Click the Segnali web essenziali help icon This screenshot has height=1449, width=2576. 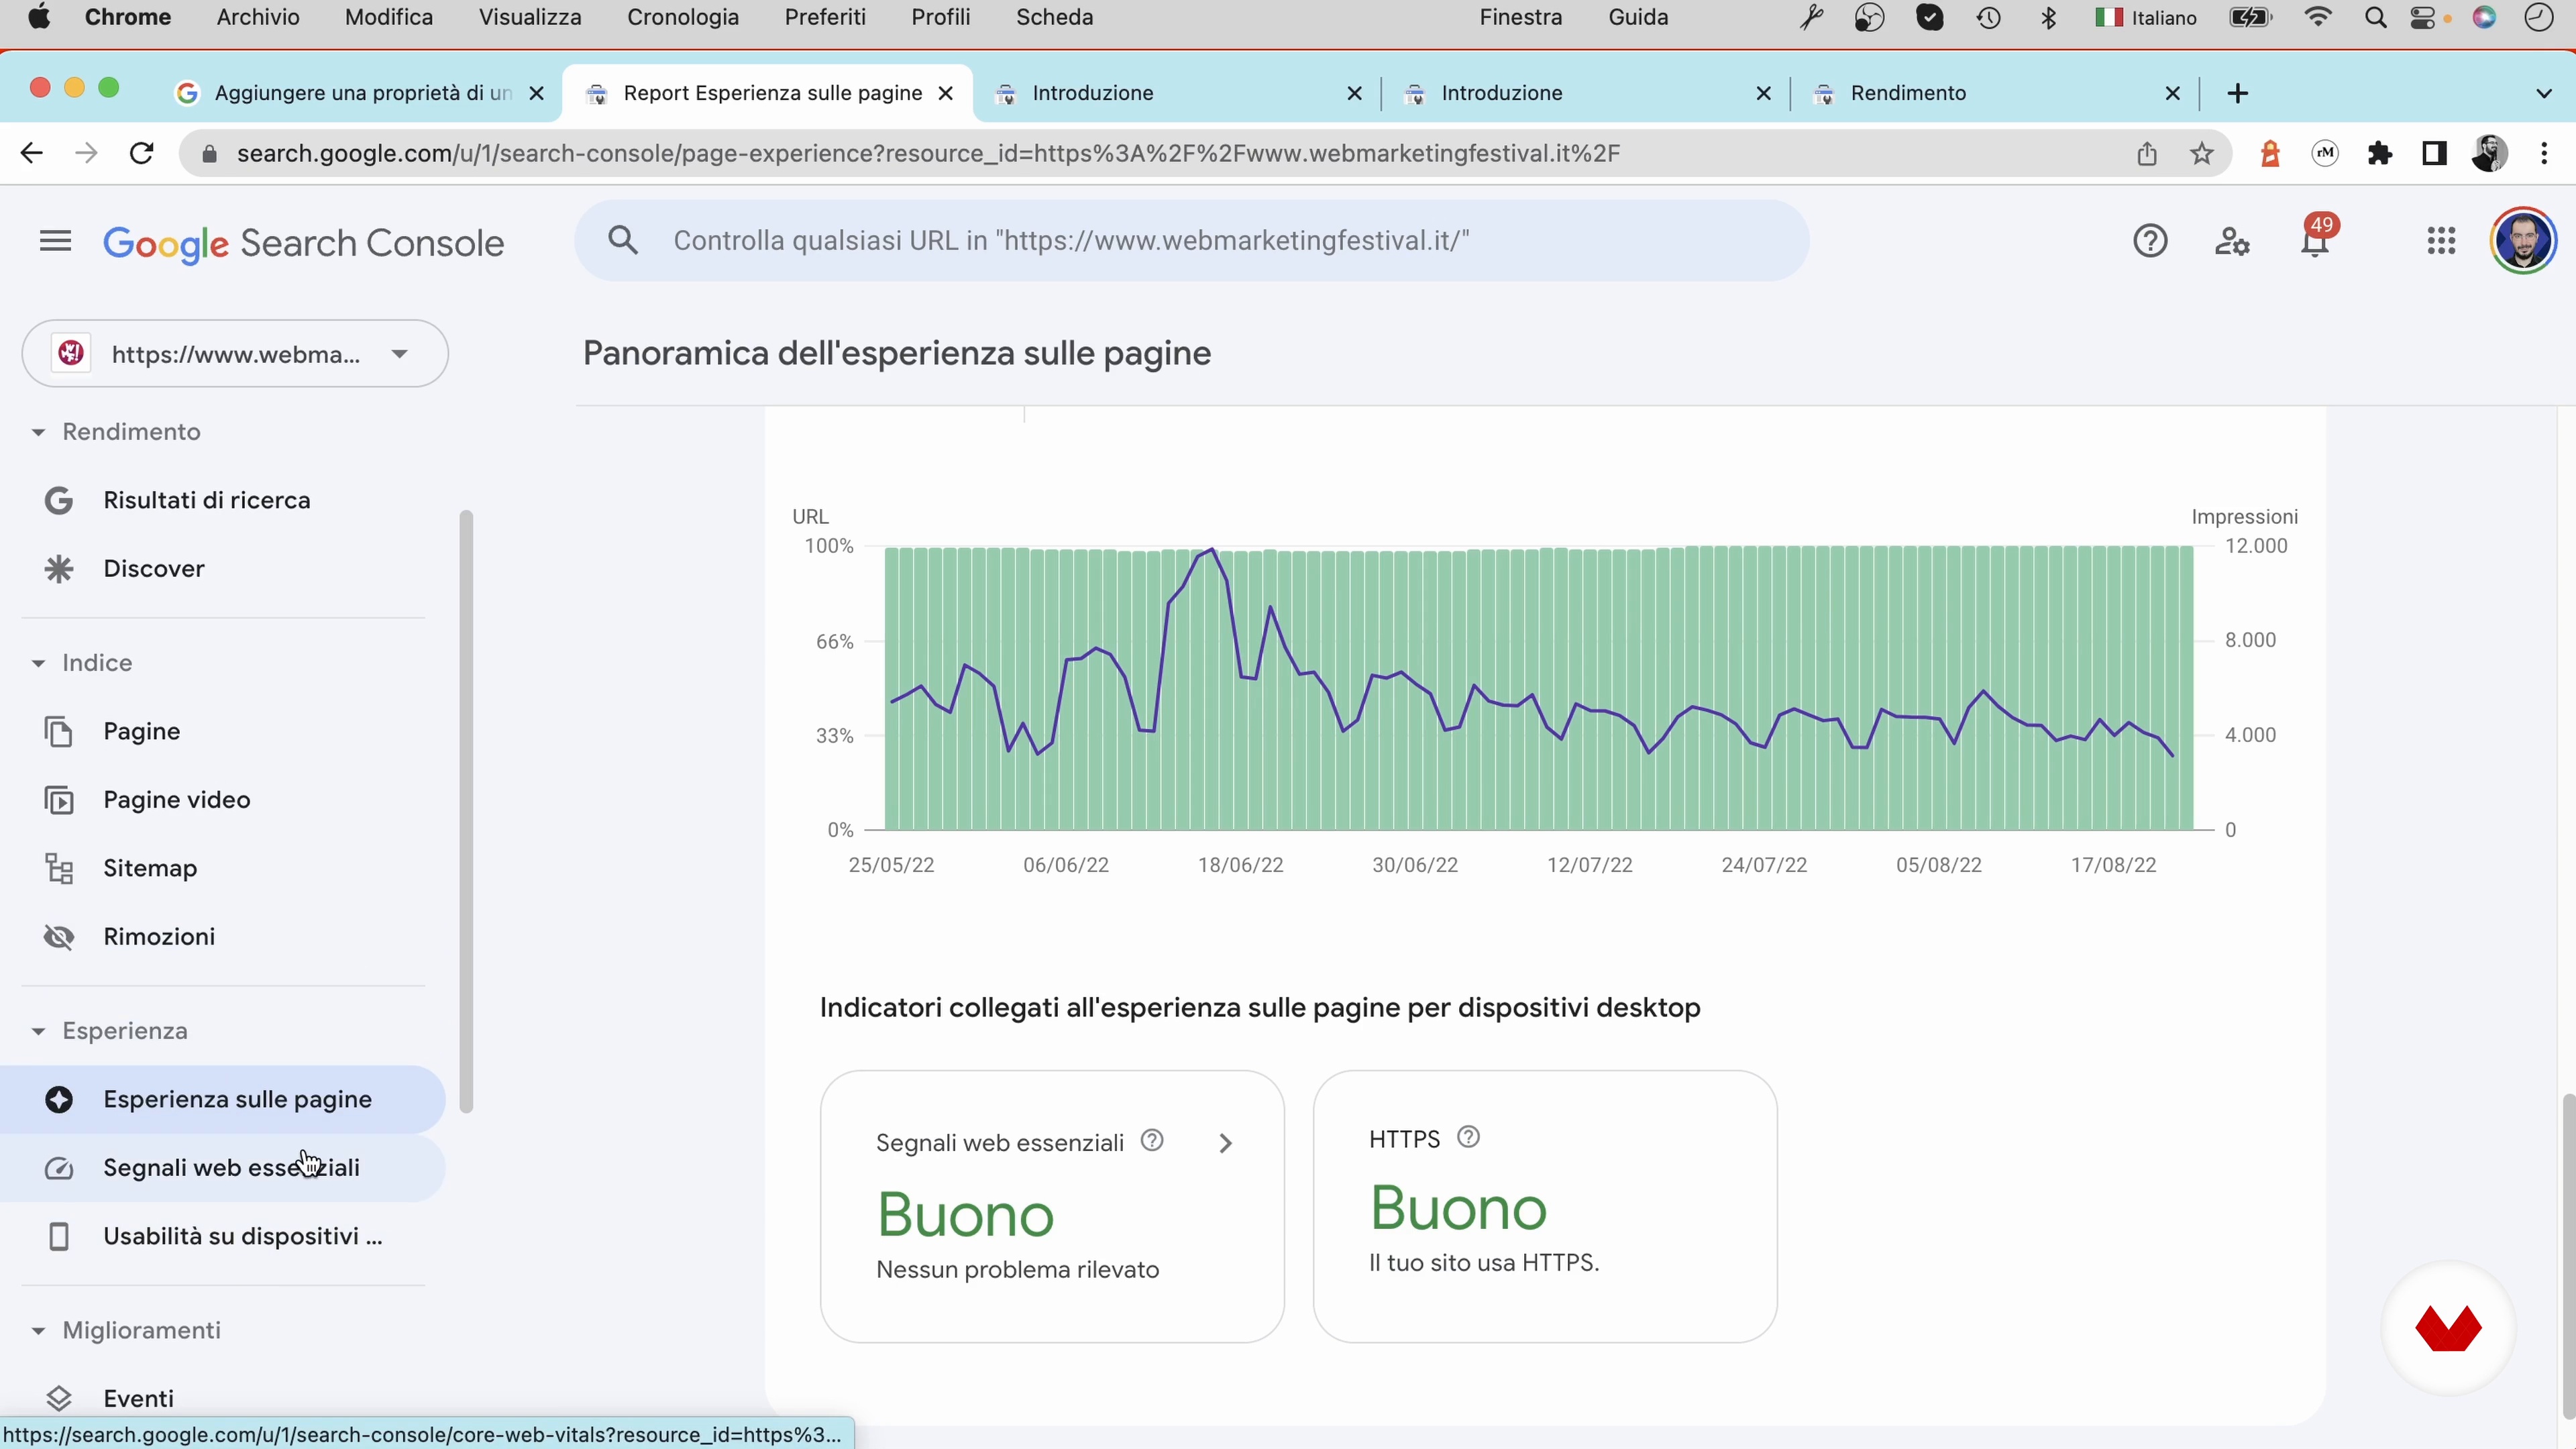coord(1152,1140)
